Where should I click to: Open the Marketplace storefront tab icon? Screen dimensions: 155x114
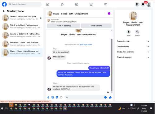(91, 4)
